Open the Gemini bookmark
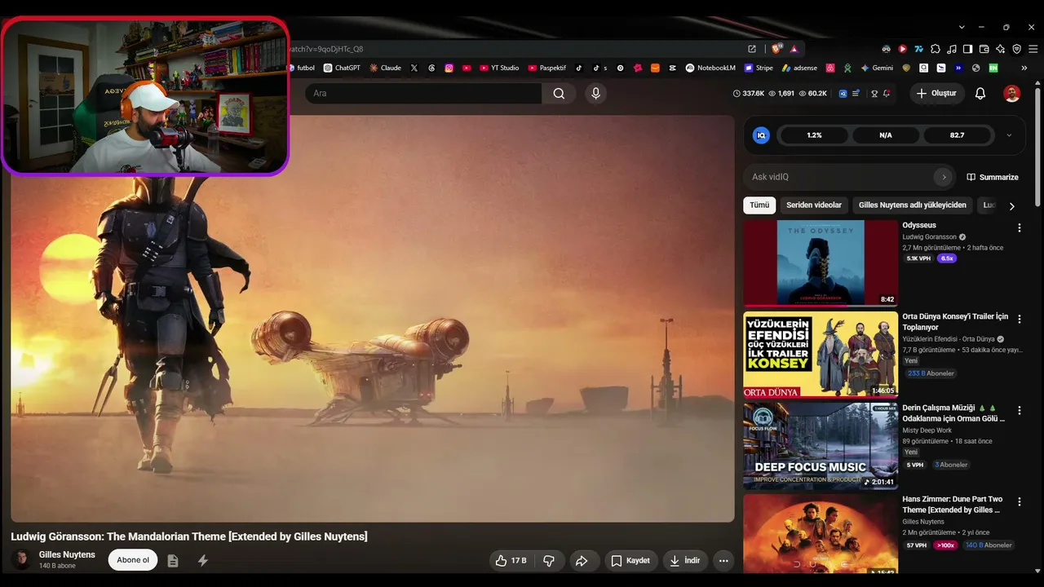Image resolution: width=1044 pixels, height=587 pixels. [x=877, y=68]
